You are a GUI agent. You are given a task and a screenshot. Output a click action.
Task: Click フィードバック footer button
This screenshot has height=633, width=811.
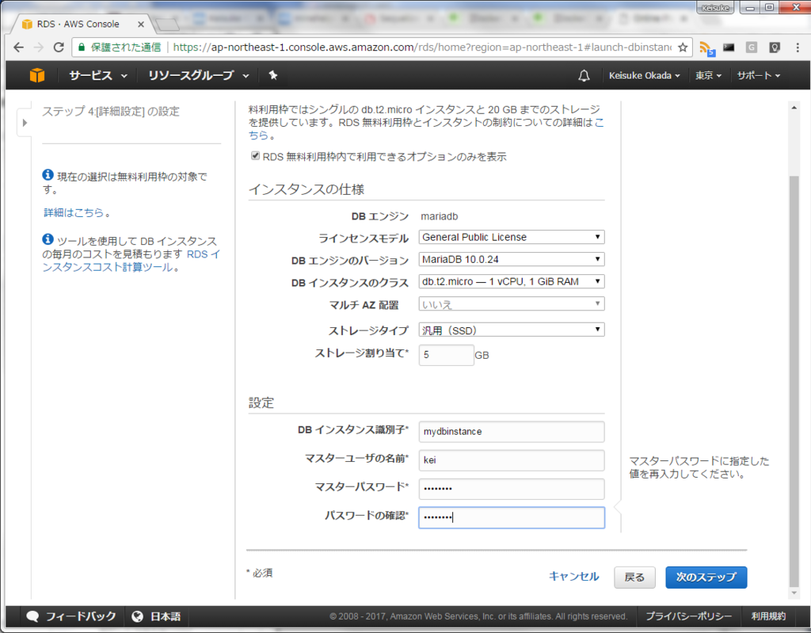pyautogui.click(x=71, y=616)
